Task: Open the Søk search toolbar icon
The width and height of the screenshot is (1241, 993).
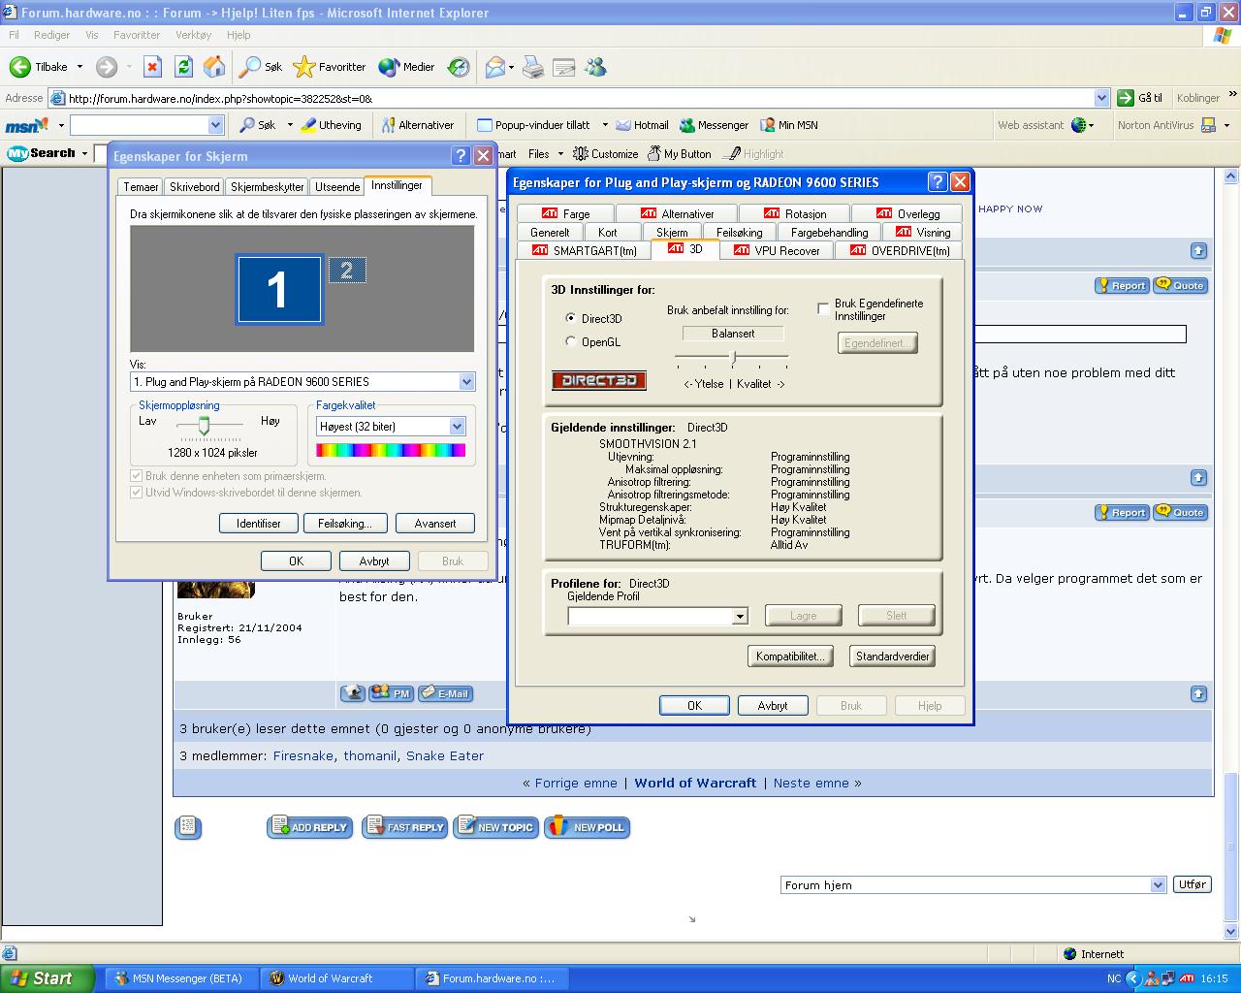Action: tap(250, 67)
